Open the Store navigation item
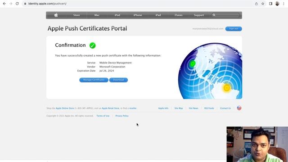Viewport: 288px width, 162px height. (x=76, y=15)
